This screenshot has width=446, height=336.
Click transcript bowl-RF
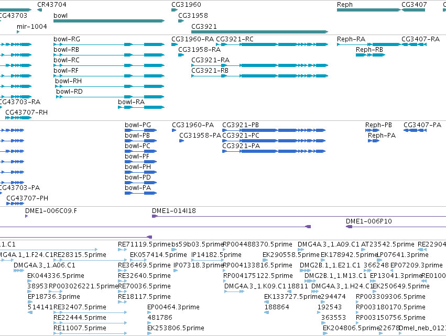pos(109,76)
